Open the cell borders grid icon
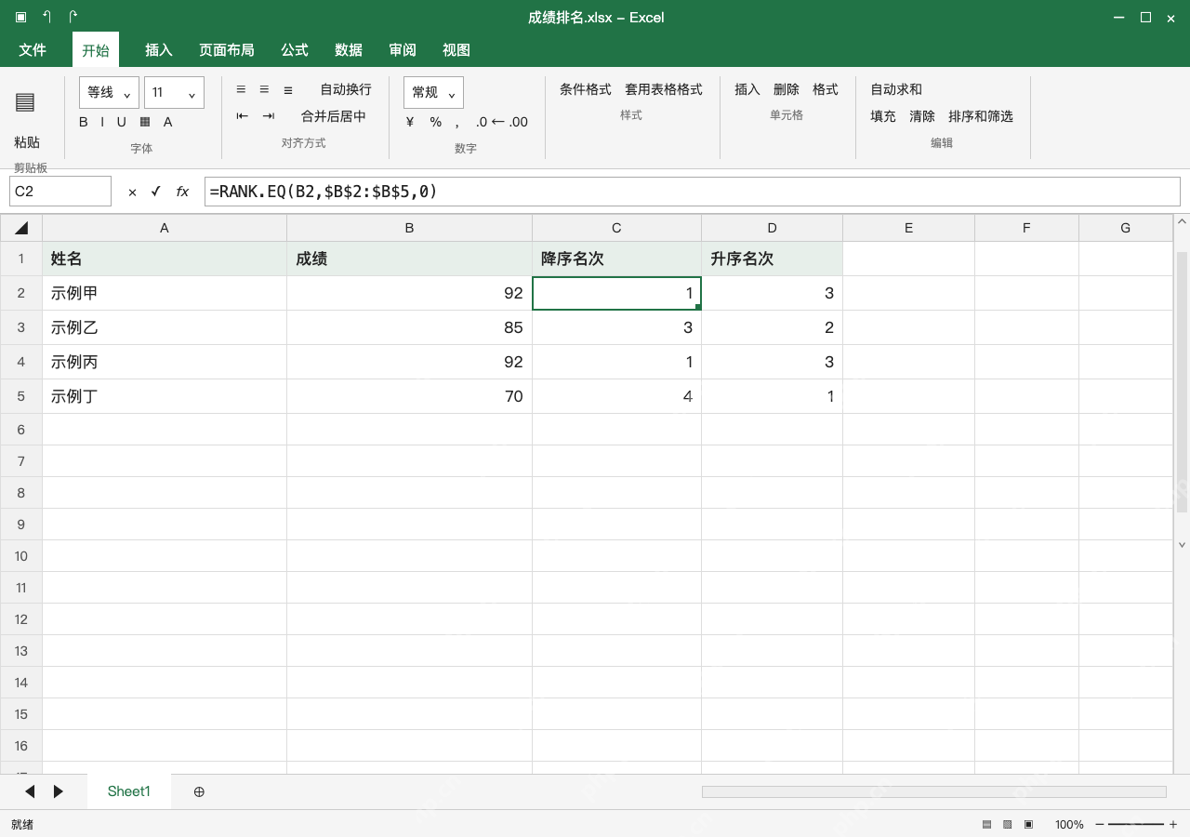The height and width of the screenshot is (837, 1190). (x=145, y=122)
